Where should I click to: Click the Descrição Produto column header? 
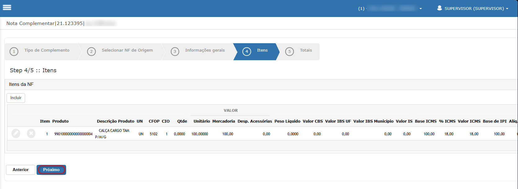pos(115,121)
